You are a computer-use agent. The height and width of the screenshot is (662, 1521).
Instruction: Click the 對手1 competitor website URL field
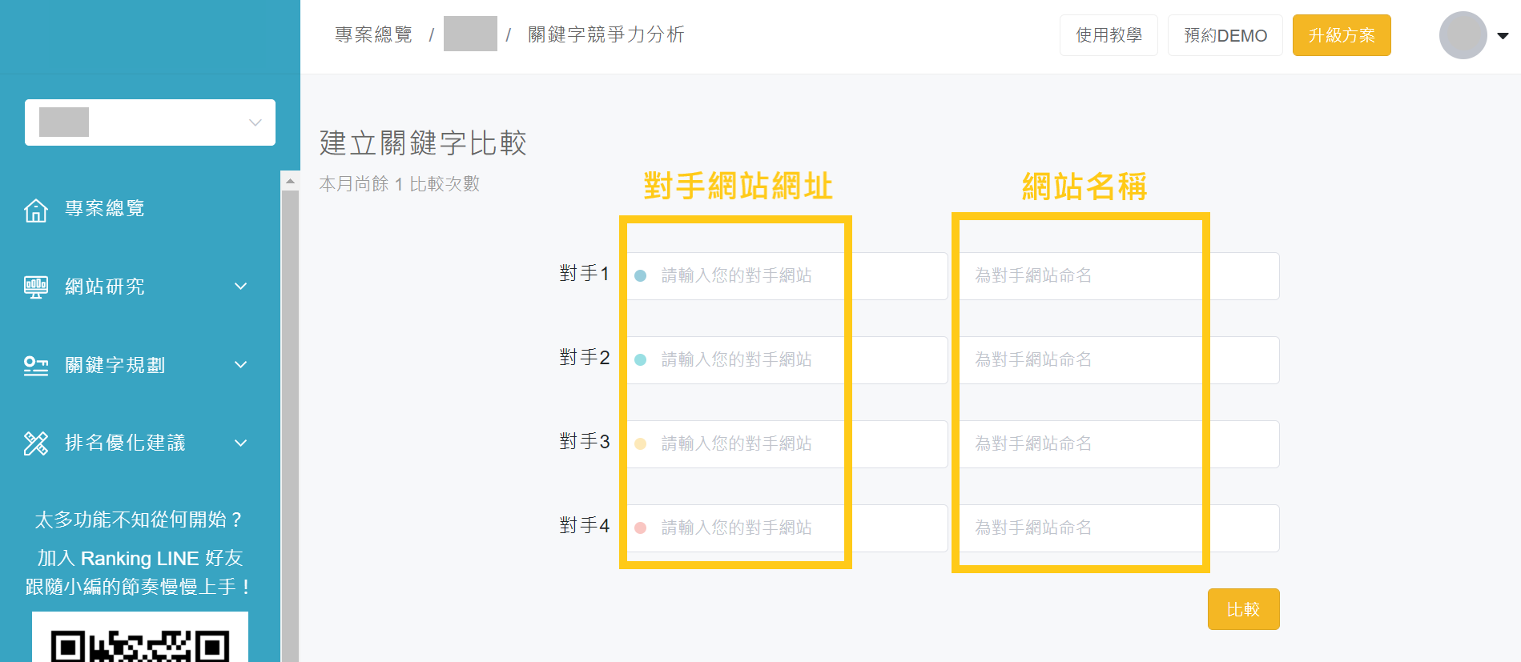coord(787,276)
